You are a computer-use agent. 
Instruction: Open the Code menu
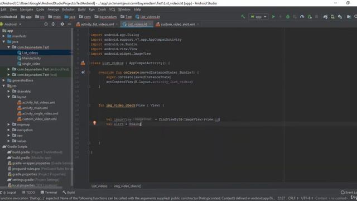coord(40,9)
